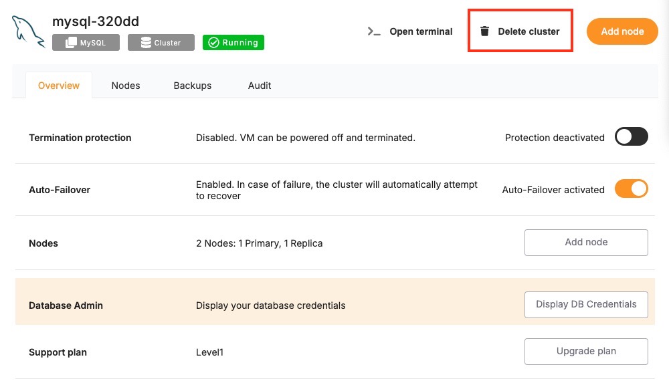Screen dimensions: 669x385
Task: Click the Cluster database stack badge
Action: pyautogui.click(x=145, y=43)
